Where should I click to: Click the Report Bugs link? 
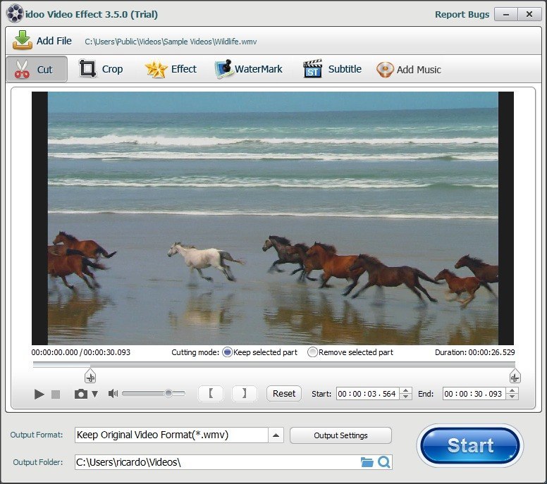(462, 14)
